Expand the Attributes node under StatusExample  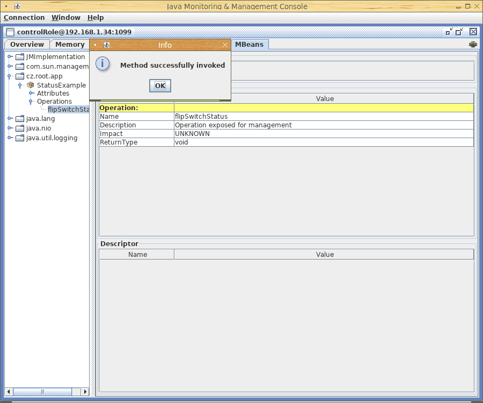31,93
